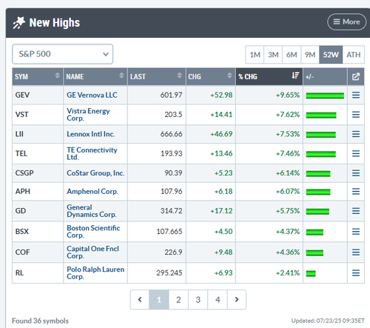Click change value +14.41
The height and width of the screenshot is (328, 370).
[221, 115]
